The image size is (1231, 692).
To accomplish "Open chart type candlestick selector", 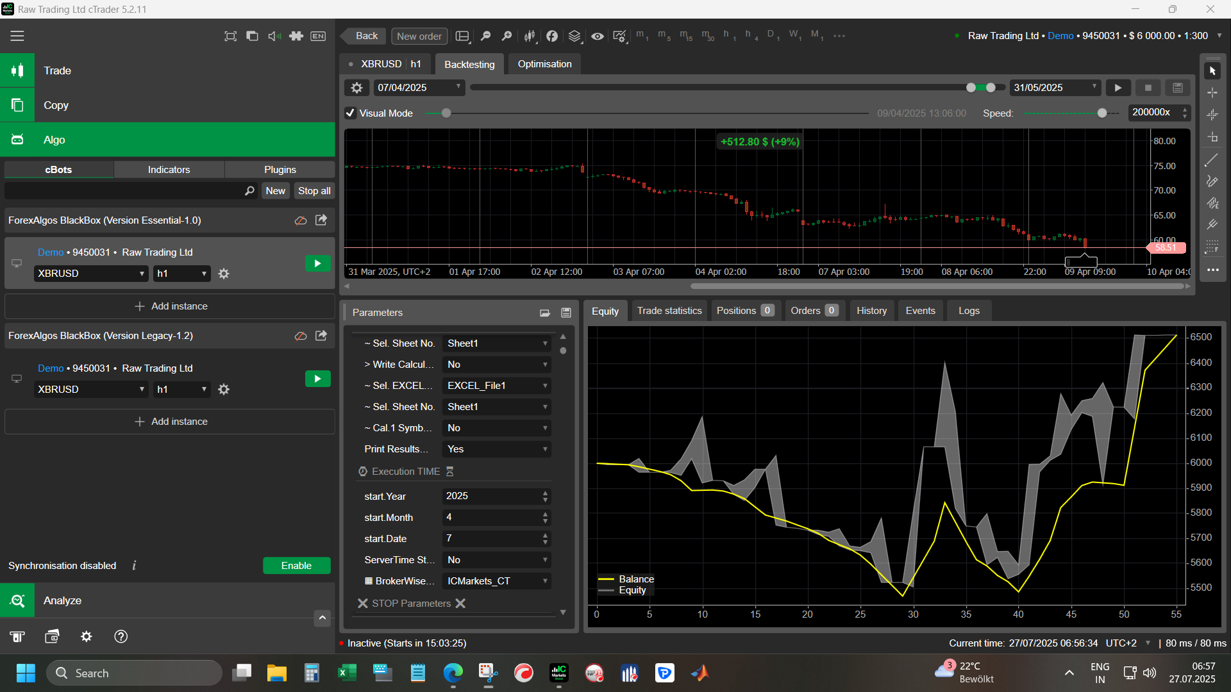I will pos(530,36).
